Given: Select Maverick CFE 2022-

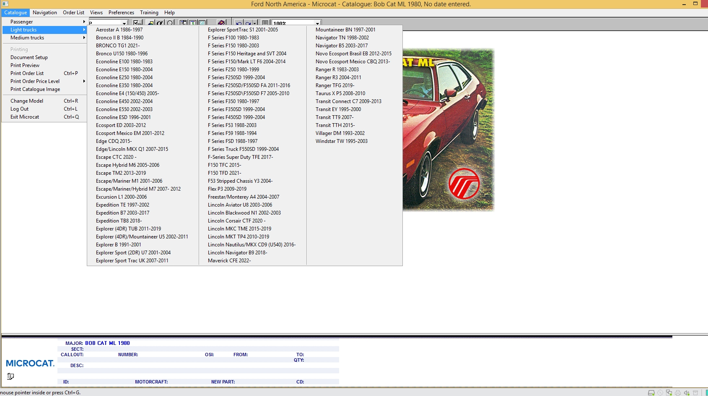Looking at the screenshot, I should (229, 261).
